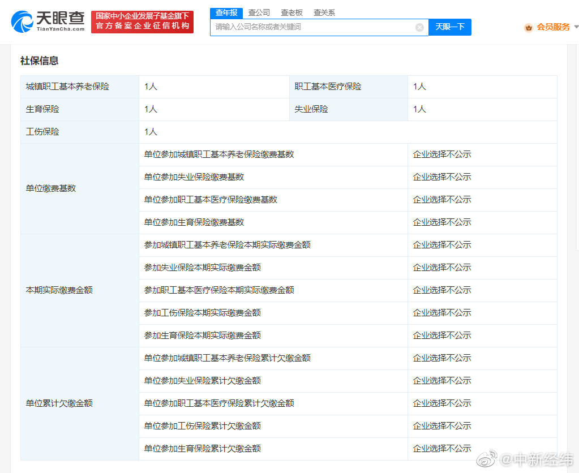Select 单位参加城镇职工基本养老保险缴费基数 row text
This screenshot has width=579, height=473.
coord(219,154)
